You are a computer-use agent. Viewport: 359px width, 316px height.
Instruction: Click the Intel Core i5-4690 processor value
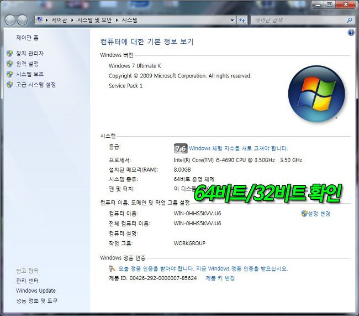click(x=238, y=160)
